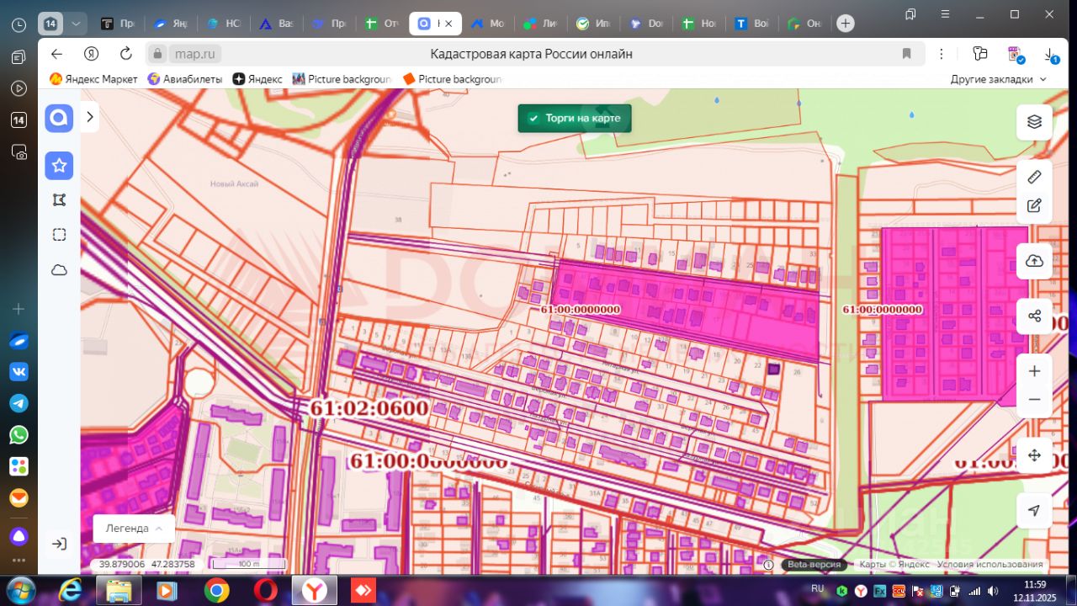Open the share map icon

(1034, 316)
